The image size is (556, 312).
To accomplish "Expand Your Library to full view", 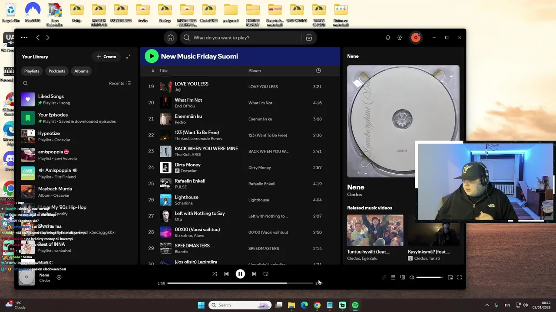I will 128,57.
